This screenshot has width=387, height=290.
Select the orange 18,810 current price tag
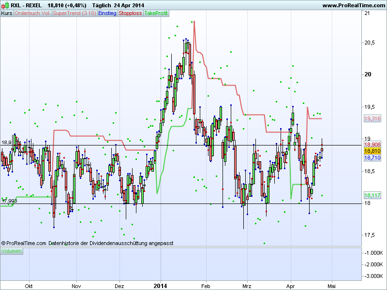[372, 151]
